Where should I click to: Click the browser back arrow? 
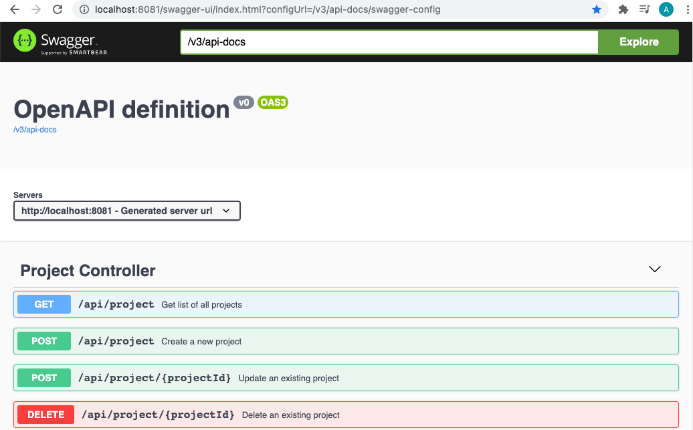14,10
